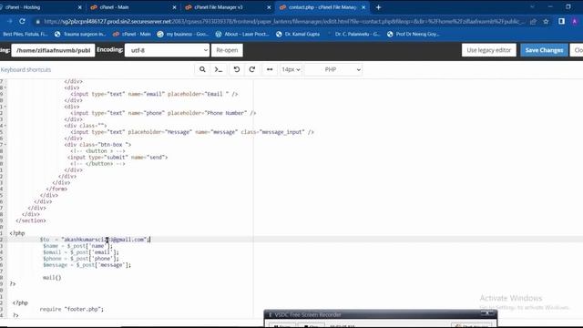Click the Re-open button

[227, 50]
